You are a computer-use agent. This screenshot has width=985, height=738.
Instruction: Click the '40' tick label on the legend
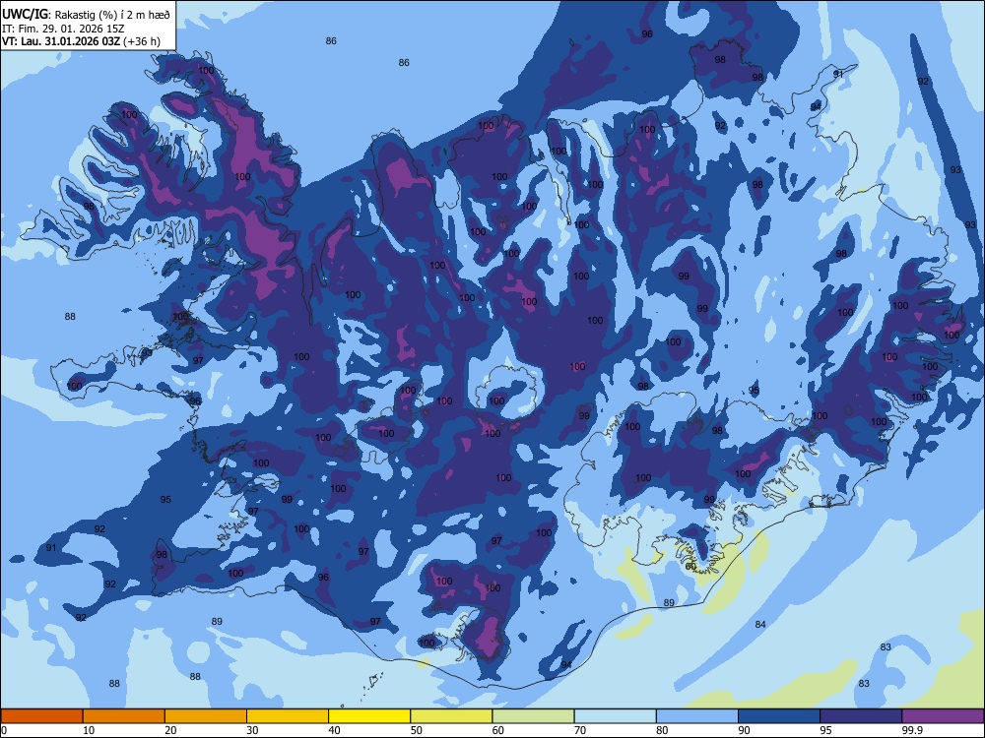click(334, 730)
